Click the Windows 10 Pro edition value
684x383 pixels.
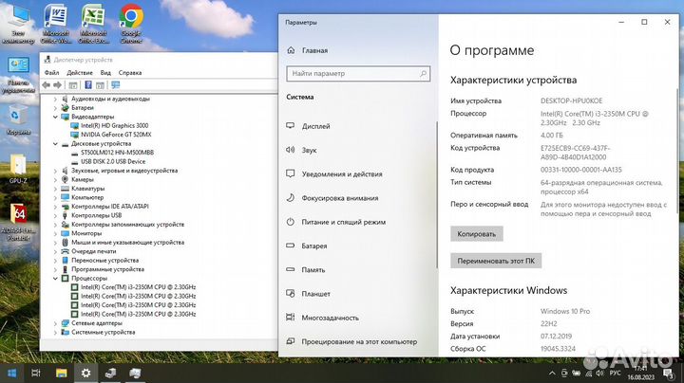[x=565, y=311]
